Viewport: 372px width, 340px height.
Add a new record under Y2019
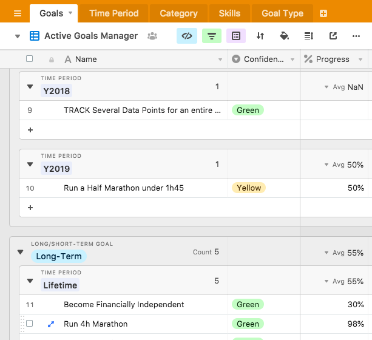30,207
